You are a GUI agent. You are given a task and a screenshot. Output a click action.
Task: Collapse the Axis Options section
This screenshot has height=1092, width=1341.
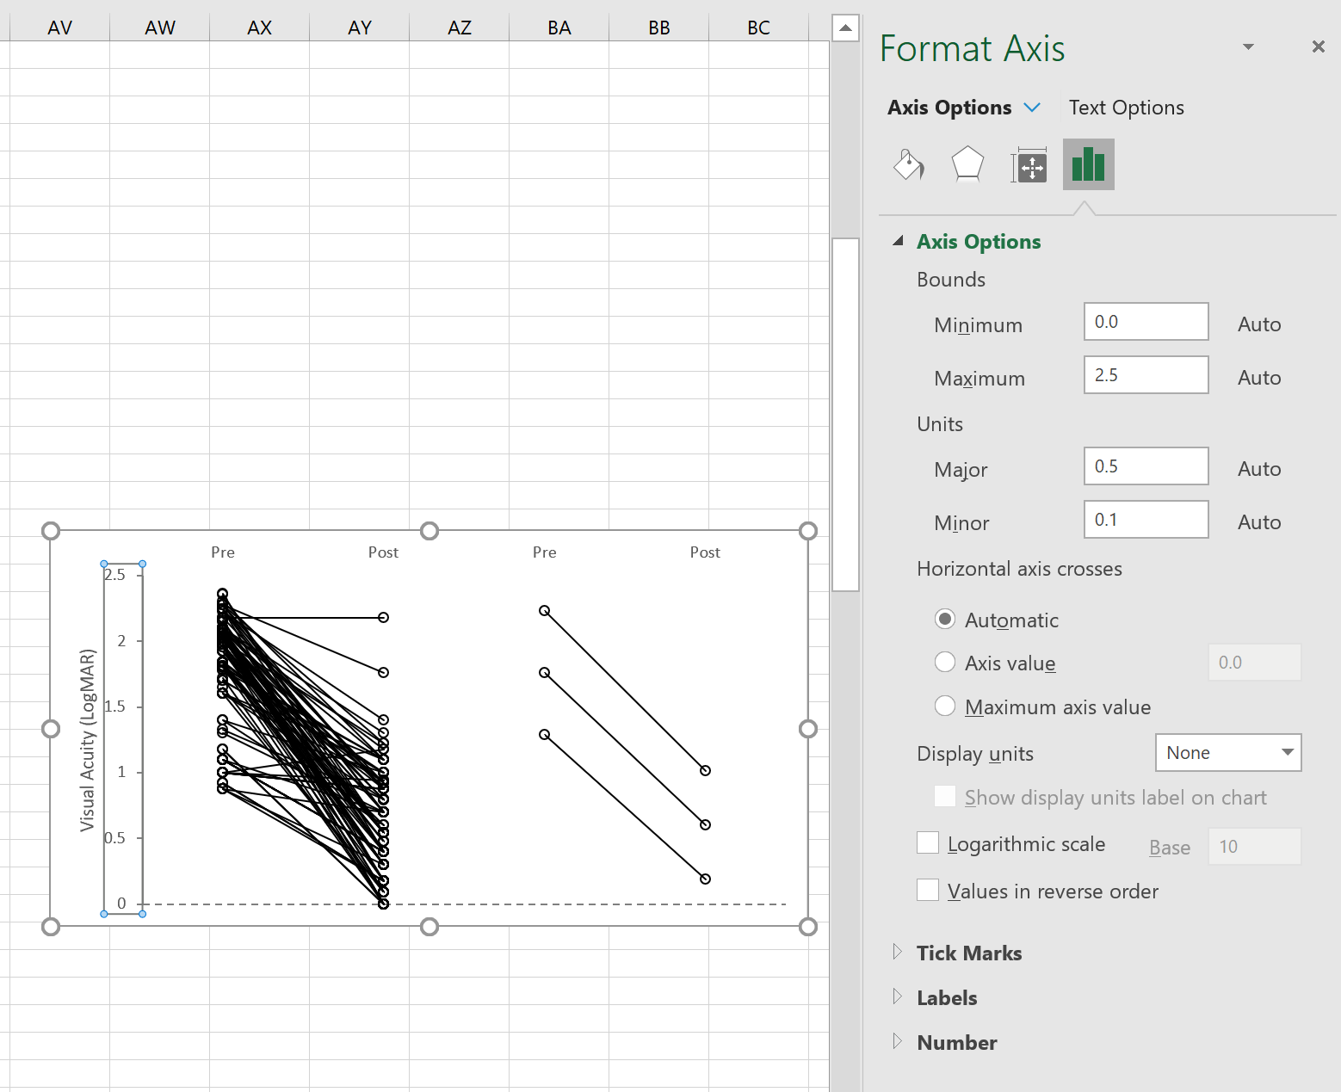click(x=899, y=241)
